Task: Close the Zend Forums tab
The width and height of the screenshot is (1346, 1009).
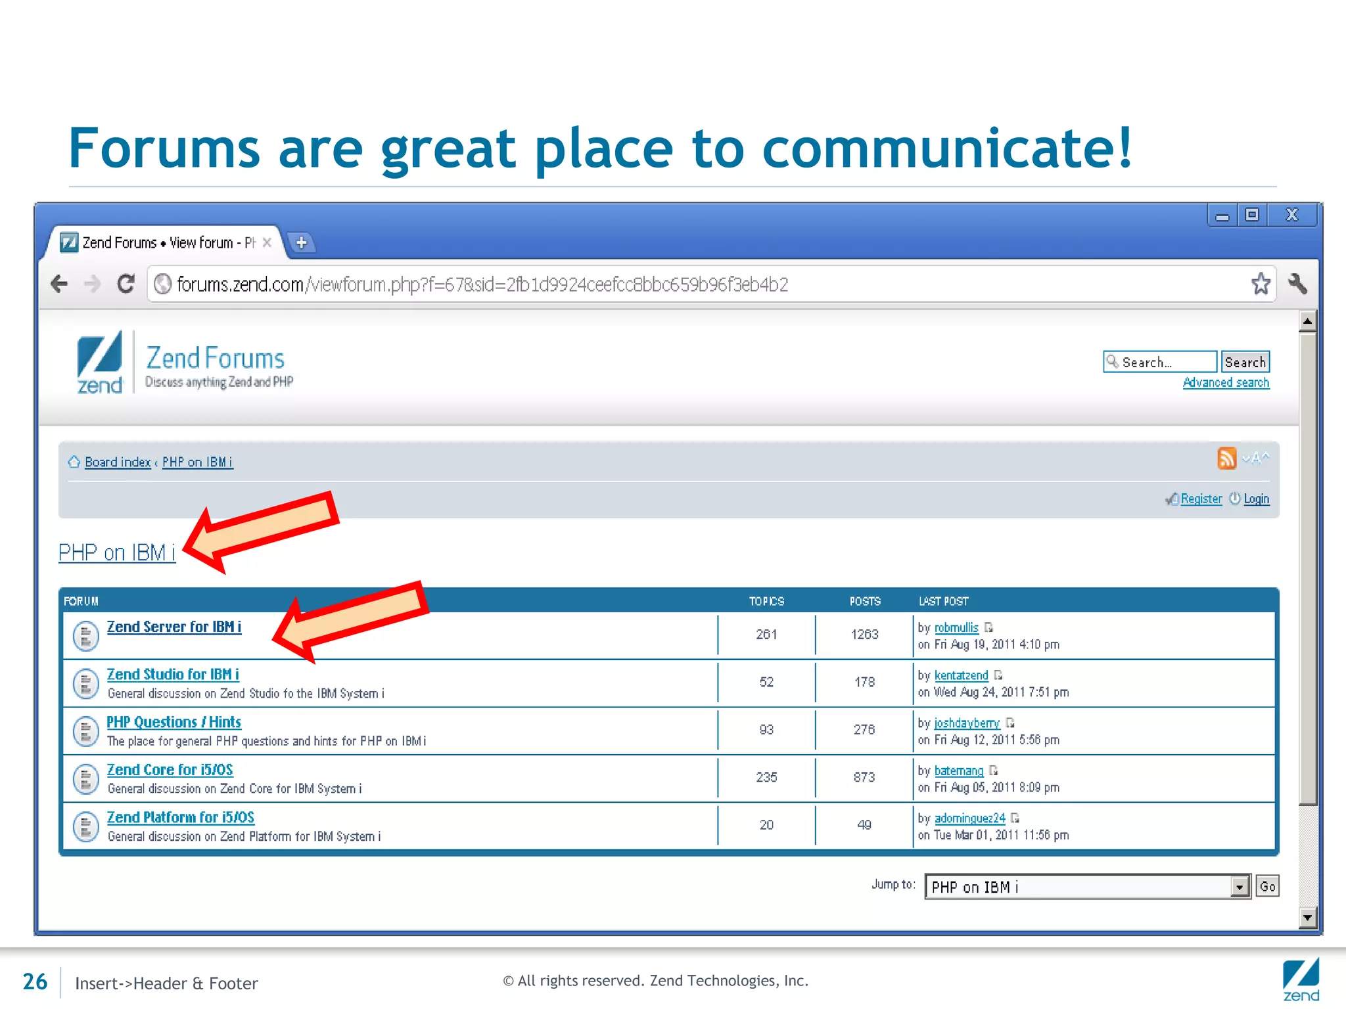Action: click(x=267, y=242)
